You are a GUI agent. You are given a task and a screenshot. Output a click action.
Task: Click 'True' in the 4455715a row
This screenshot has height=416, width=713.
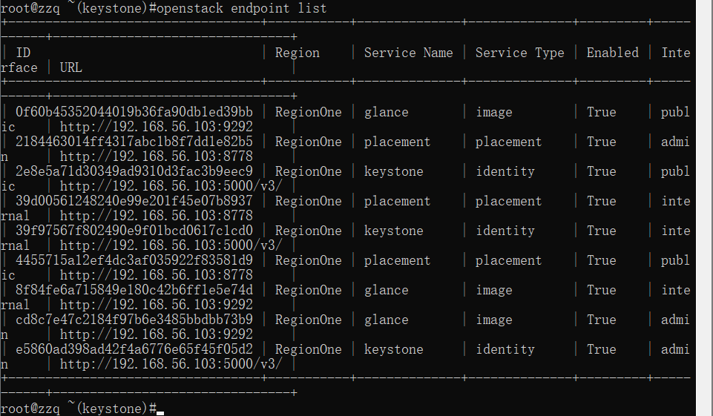point(601,260)
